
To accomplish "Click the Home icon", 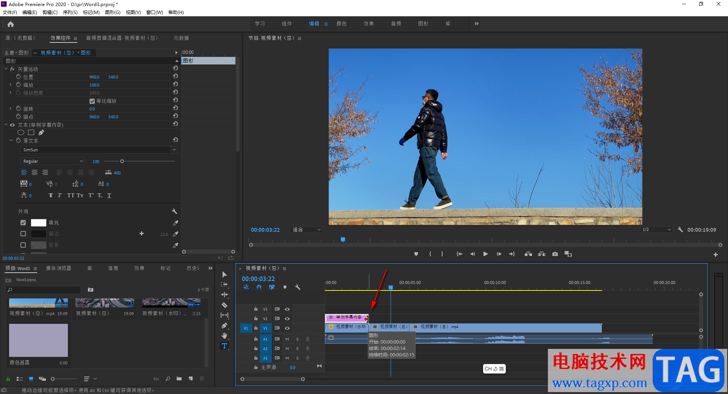I will click(x=11, y=24).
